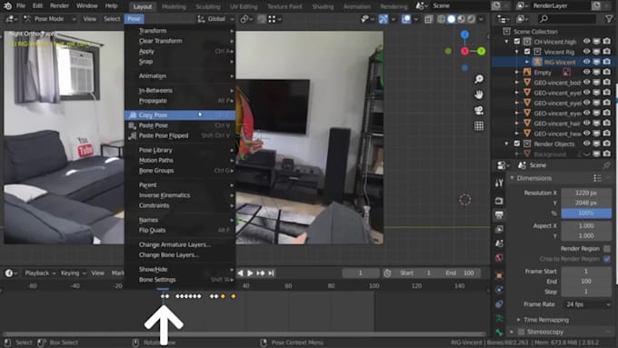The height and width of the screenshot is (348, 618).
Task: Collapse the Vincent Rig collection
Action: (517, 52)
